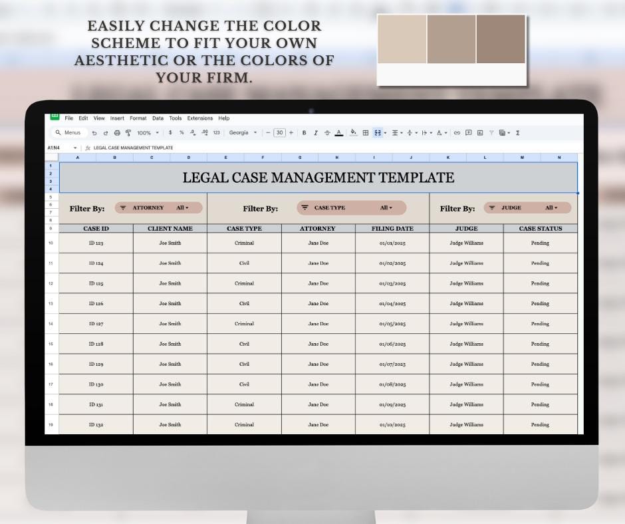Select the print icon
This screenshot has width=625, height=524.
[x=118, y=132]
